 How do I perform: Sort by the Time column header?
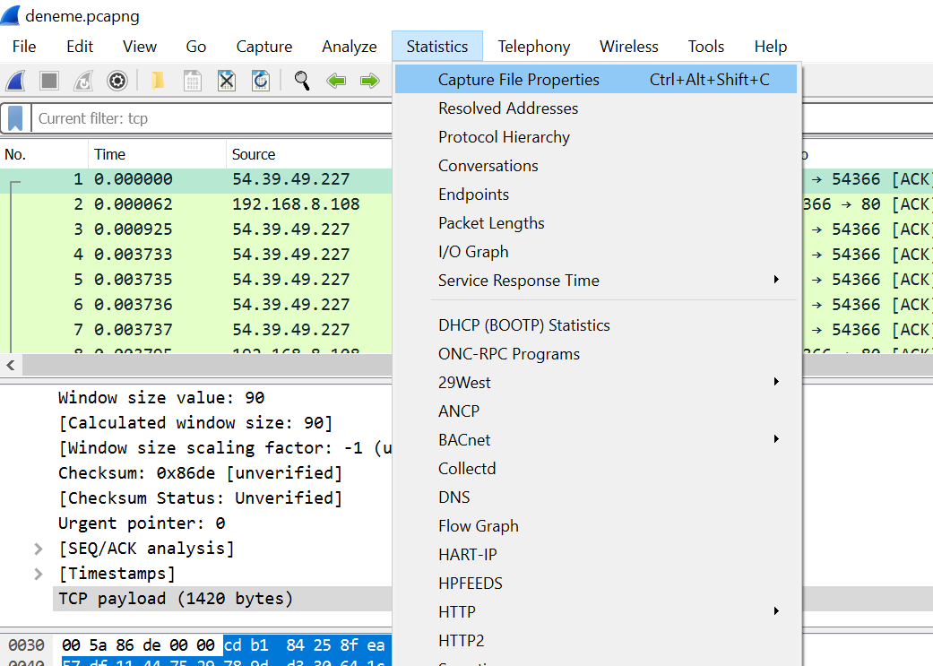157,155
